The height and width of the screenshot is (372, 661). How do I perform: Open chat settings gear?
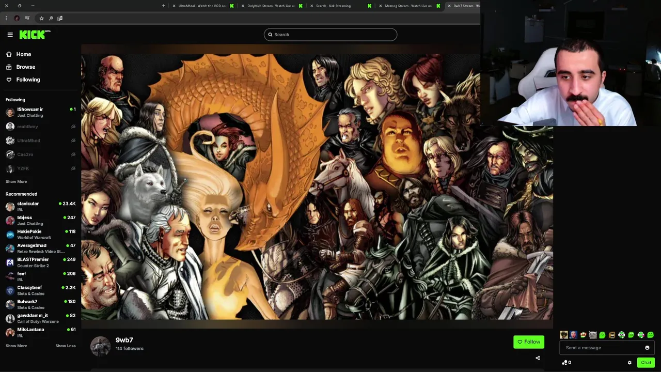(629, 363)
